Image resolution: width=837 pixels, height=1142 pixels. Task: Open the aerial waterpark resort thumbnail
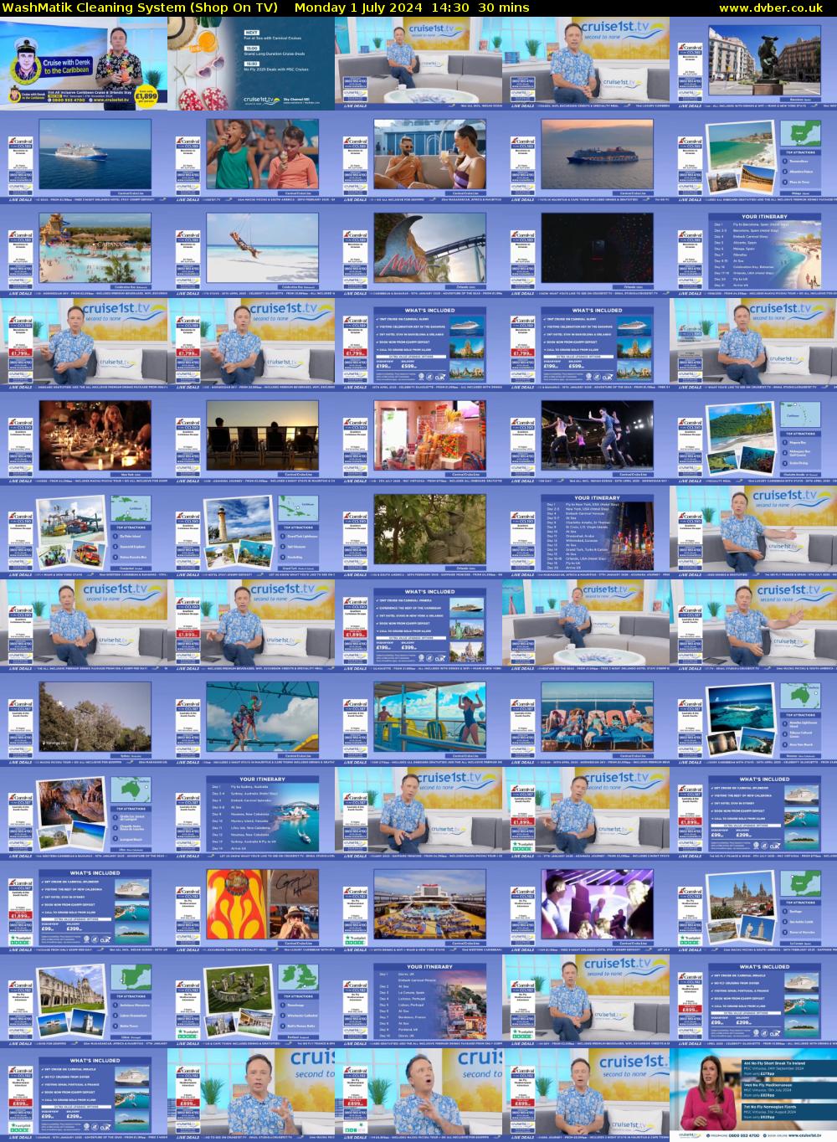pyautogui.click(x=84, y=251)
